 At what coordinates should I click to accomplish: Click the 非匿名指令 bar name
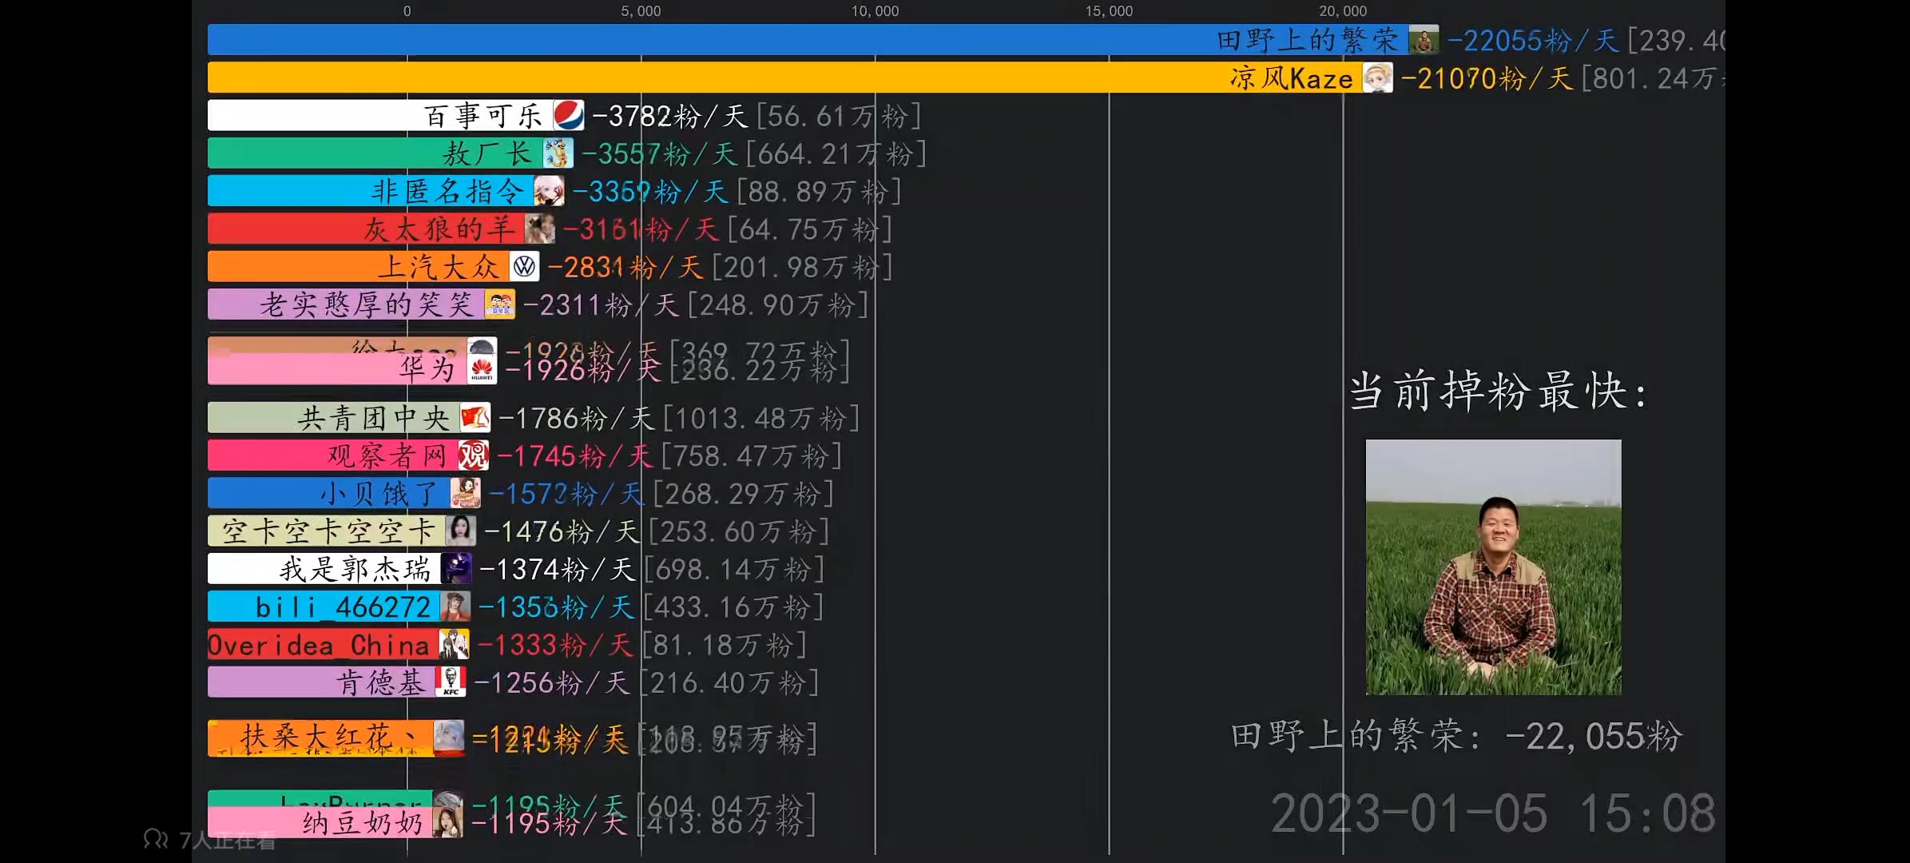(447, 192)
